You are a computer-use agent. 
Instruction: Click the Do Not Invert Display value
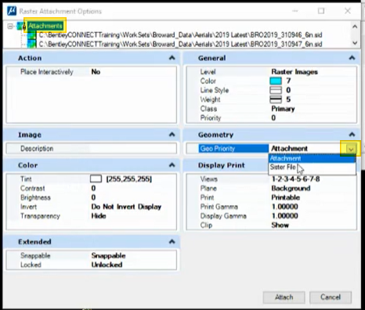[x=126, y=207]
